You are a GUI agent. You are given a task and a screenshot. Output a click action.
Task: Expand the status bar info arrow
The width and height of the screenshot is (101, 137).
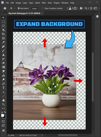coord(42,135)
